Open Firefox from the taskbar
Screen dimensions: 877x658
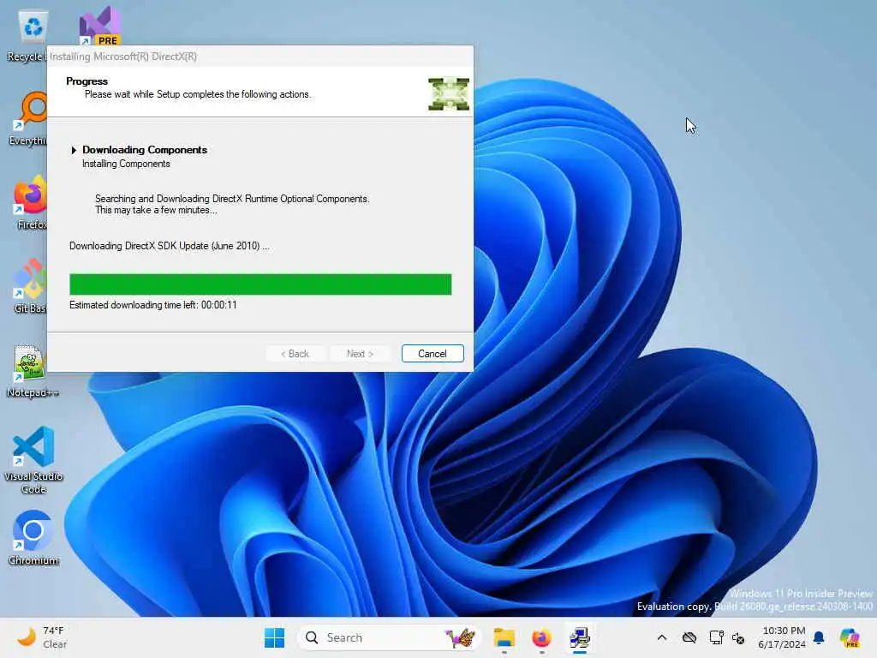541,637
